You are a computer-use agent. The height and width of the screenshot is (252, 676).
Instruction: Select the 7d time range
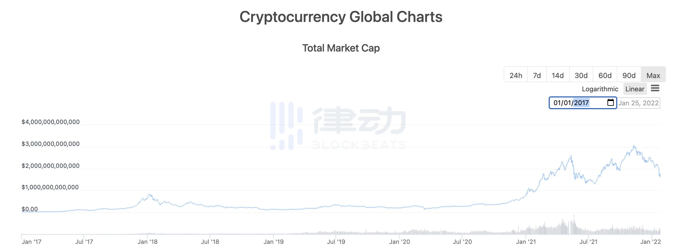click(537, 75)
